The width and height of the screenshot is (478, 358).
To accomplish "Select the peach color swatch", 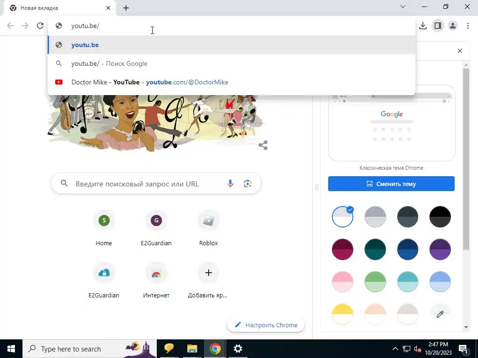I will click(x=375, y=314).
